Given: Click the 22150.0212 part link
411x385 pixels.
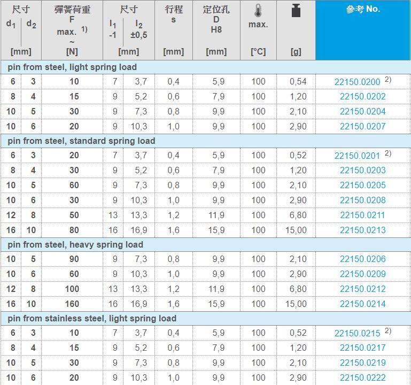Looking at the screenshot, I should click(362, 289).
